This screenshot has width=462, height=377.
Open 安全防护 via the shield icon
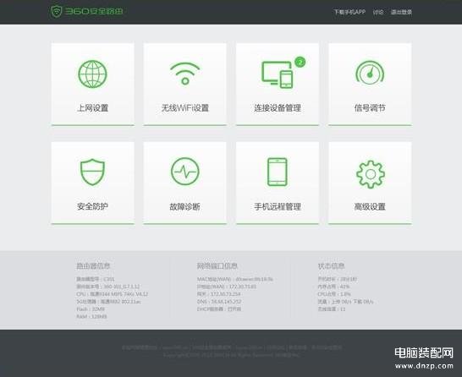click(92, 172)
